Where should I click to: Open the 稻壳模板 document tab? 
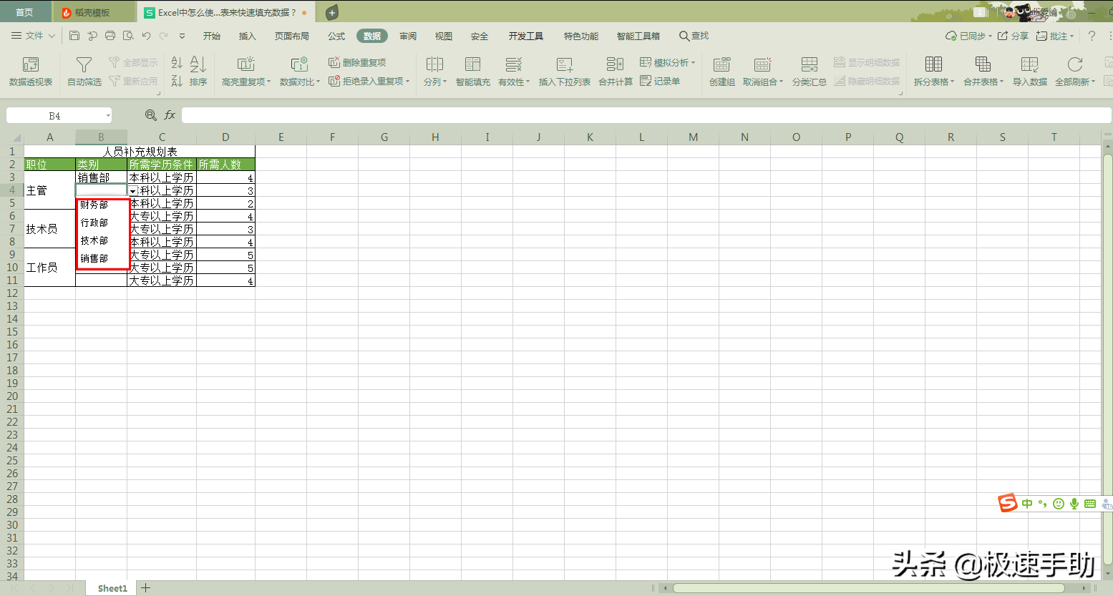[94, 12]
